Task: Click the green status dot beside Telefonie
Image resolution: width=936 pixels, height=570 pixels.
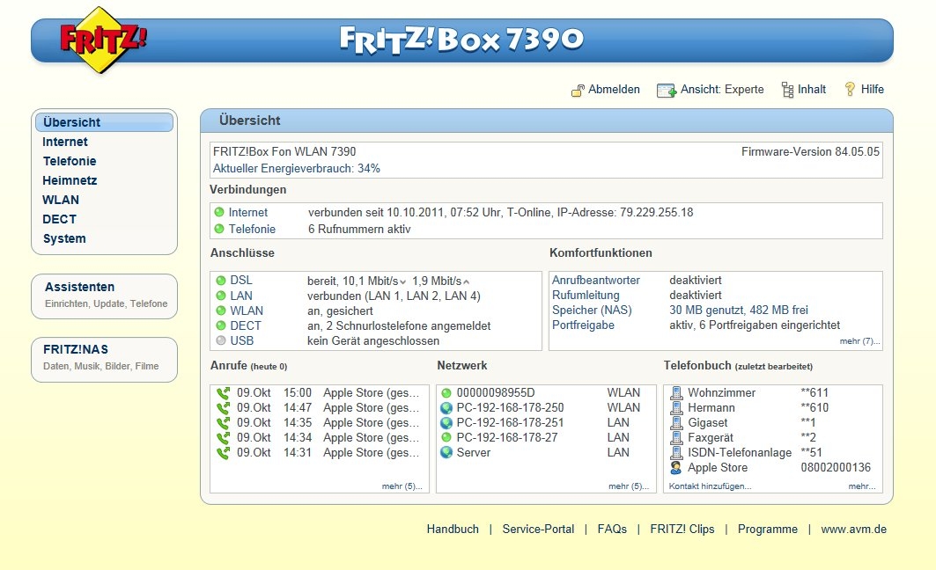Action: tap(219, 229)
